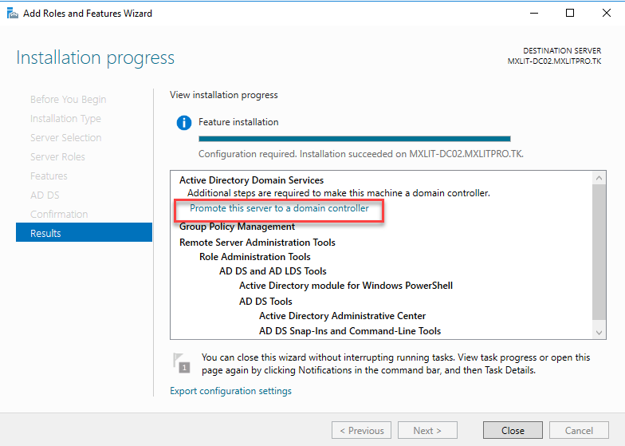Click Active Directory Domain Services entry
This screenshot has height=446, width=625.
[252, 180]
